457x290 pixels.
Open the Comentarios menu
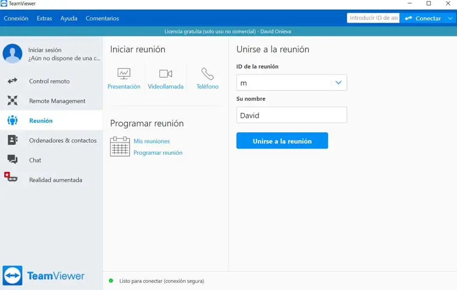tap(102, 18)
